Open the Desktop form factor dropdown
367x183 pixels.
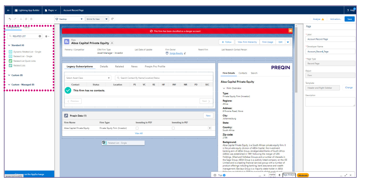coord(69,19)
